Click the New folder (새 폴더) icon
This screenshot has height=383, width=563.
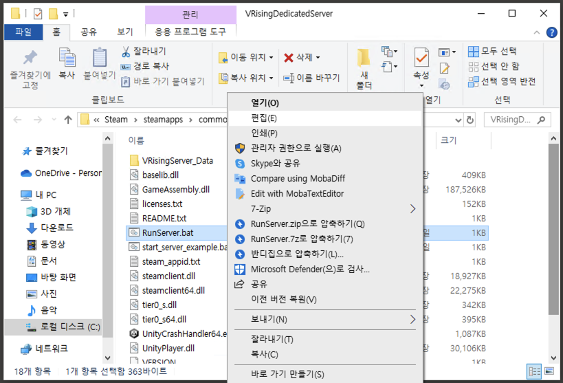point(364,58)
